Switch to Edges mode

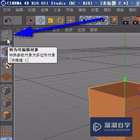coord(6,103)
